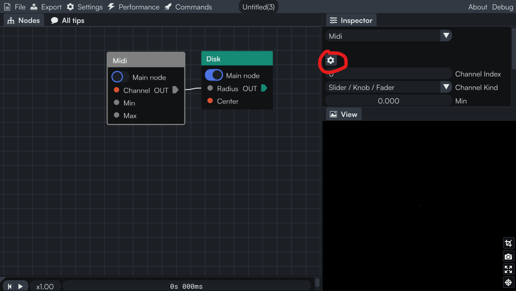
Task: Click the Midi node's OUT port arrow
Action: (175, 90)
